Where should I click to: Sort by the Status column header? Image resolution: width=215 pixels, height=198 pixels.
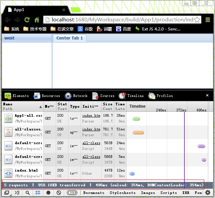pos(62,106)
